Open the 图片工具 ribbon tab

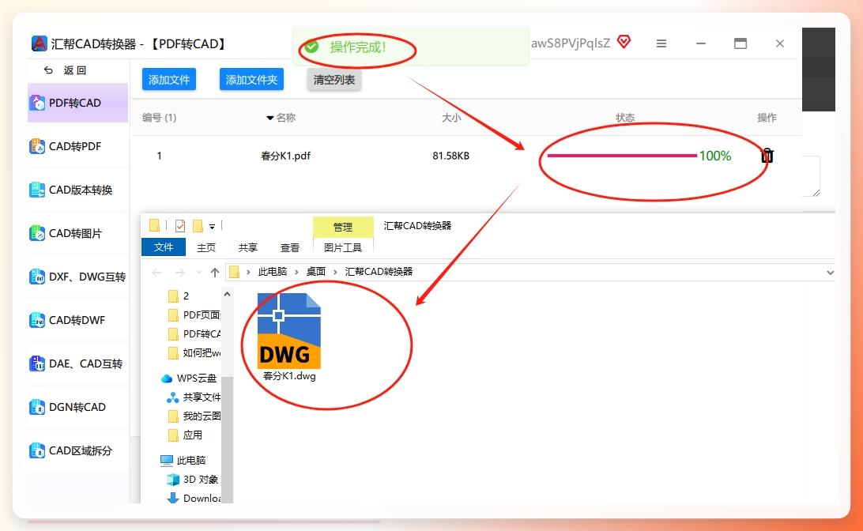343,247
